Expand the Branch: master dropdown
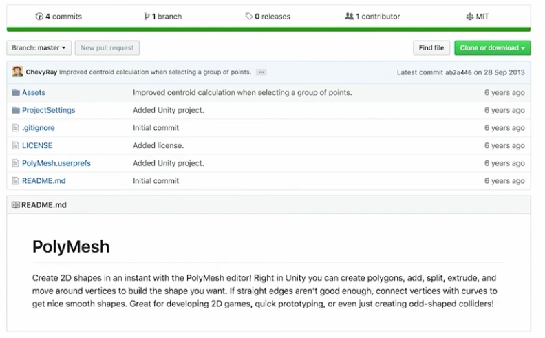The height and width of the screenshot is (338, 545). pyautogui.click(x=39, y=47)
